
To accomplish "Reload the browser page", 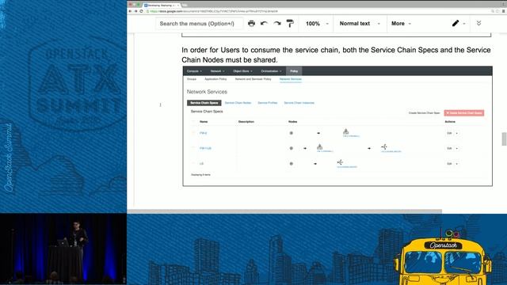I will tap(141, 11).
